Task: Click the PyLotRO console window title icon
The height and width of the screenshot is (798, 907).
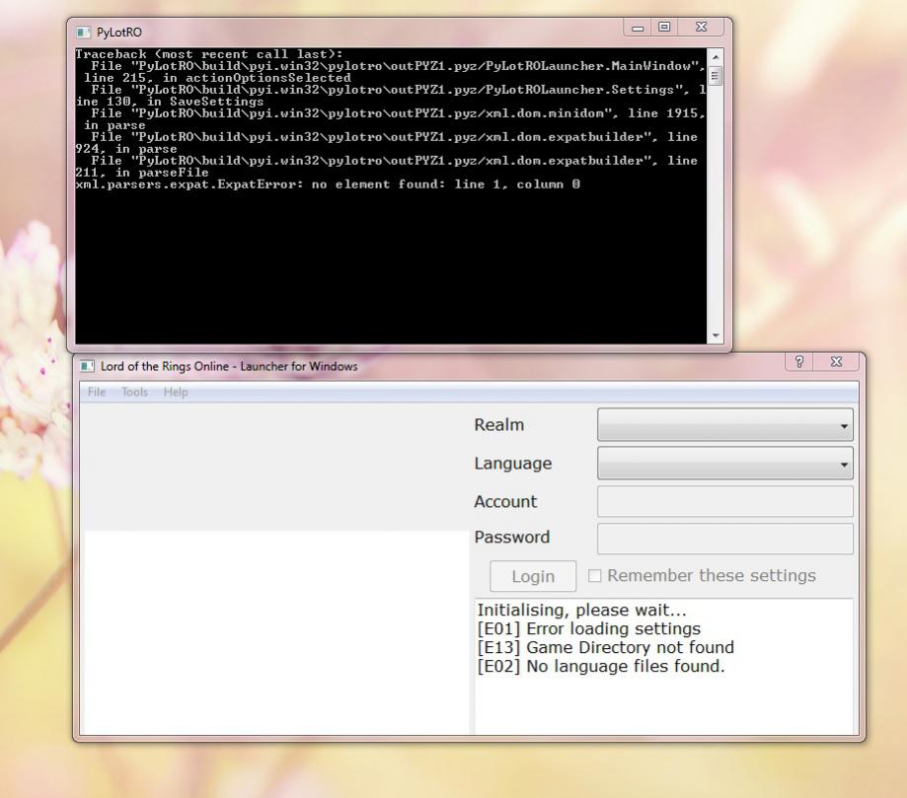Action: click(83, 32)
